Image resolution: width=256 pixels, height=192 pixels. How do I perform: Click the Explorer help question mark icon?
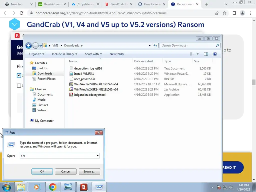coord(215,54)
